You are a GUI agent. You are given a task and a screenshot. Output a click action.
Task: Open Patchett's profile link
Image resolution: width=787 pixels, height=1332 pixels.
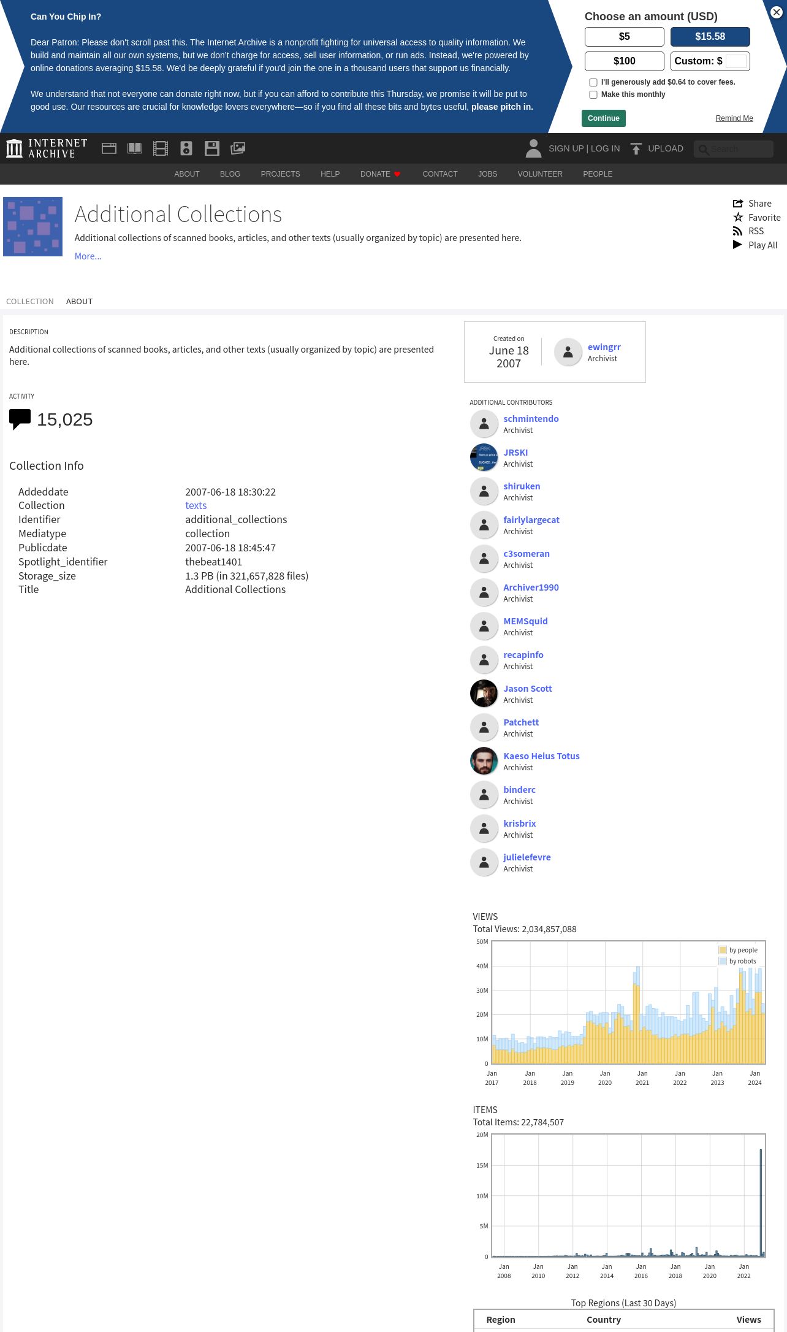(x=521, y=722)
